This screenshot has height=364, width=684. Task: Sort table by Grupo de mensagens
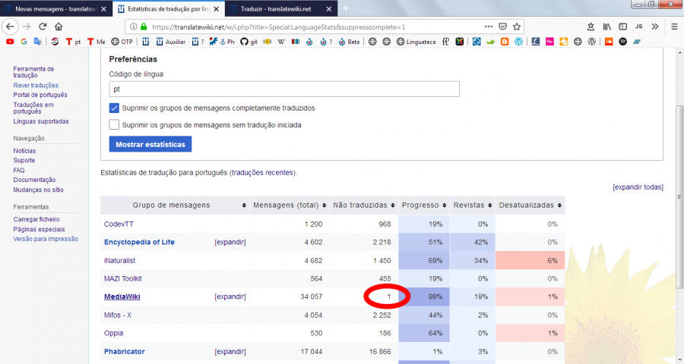point(175,205)
